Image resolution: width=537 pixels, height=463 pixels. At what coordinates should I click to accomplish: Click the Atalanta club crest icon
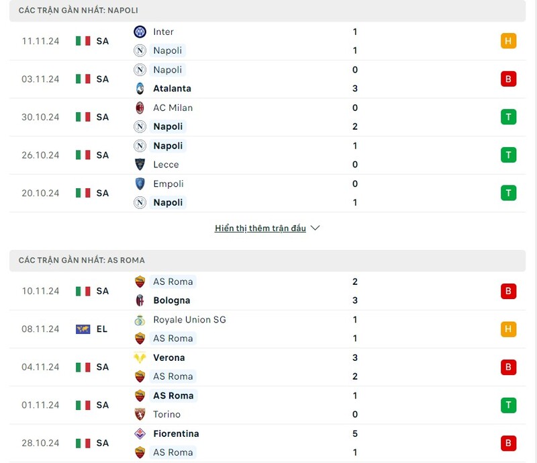coord(140,89)
